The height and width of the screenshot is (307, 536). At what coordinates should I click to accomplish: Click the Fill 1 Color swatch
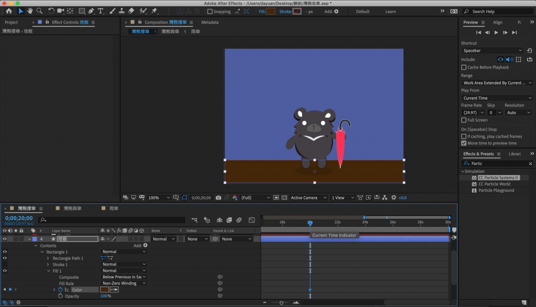point(104,290)
